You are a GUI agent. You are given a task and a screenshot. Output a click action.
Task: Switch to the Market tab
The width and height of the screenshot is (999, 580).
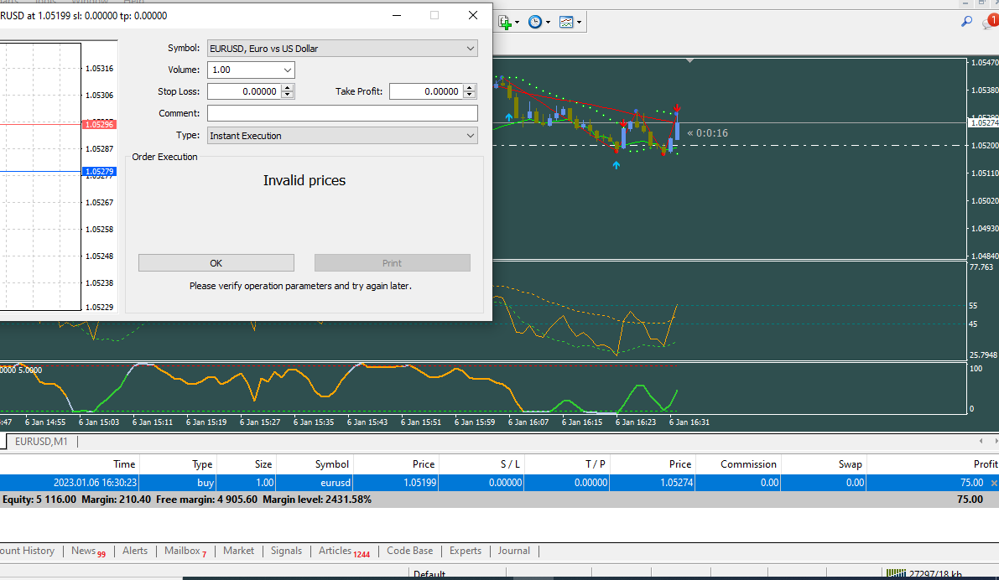coord(238,552)
